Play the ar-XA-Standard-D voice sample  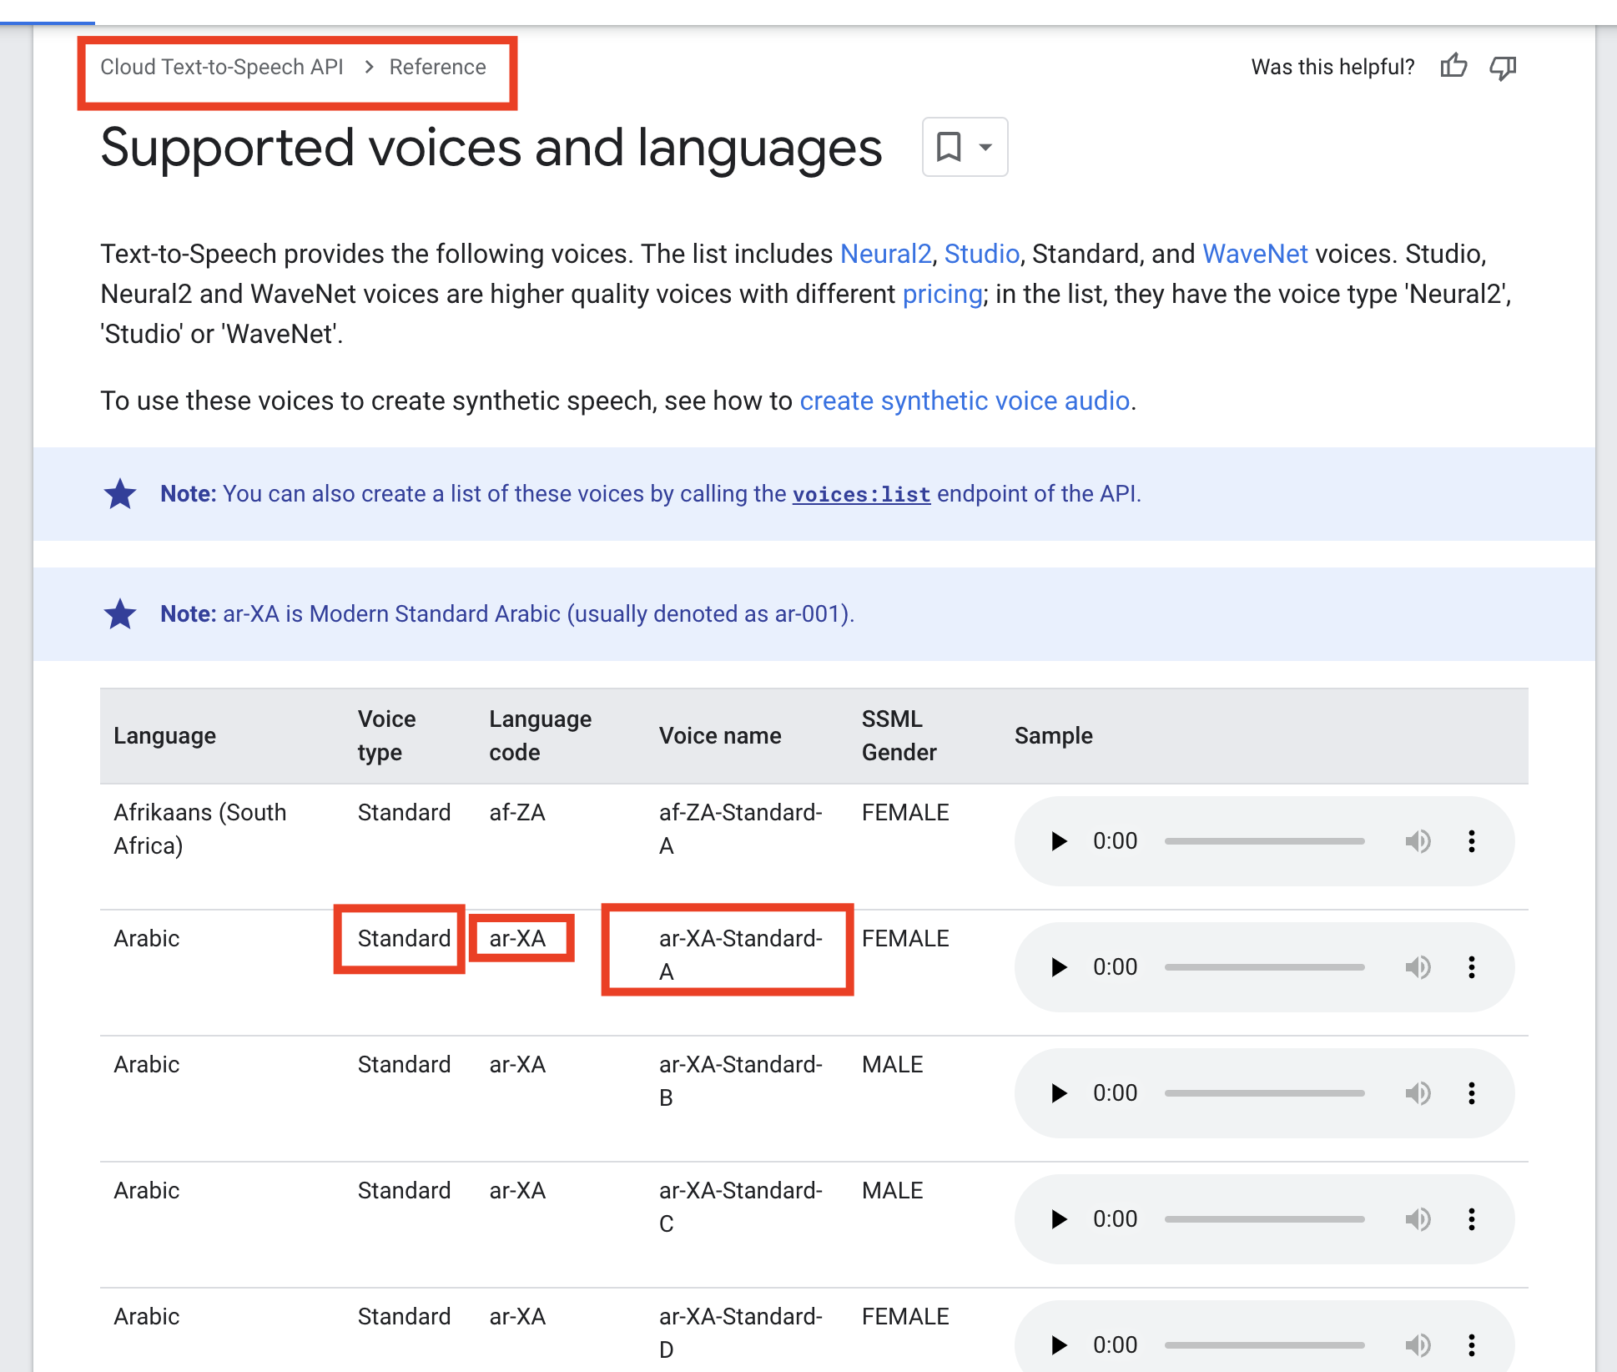[x=1059, y=1344]
